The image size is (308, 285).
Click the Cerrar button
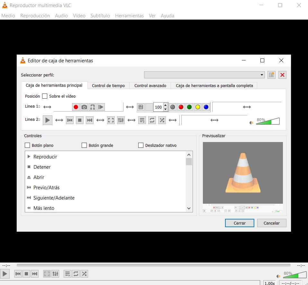[240, 223]
